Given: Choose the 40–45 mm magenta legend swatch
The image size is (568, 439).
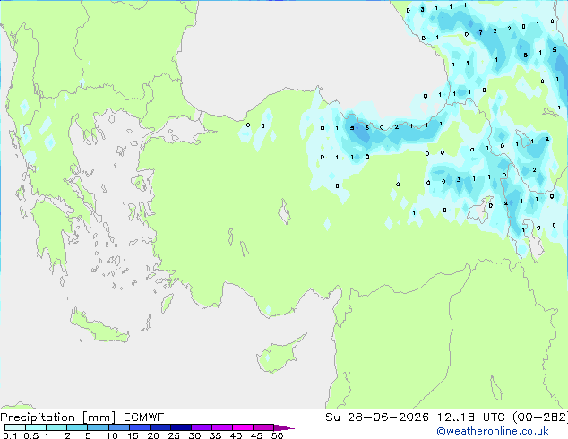Looking at the screenshot, I should pyautogui.click(x=243, y=427).
